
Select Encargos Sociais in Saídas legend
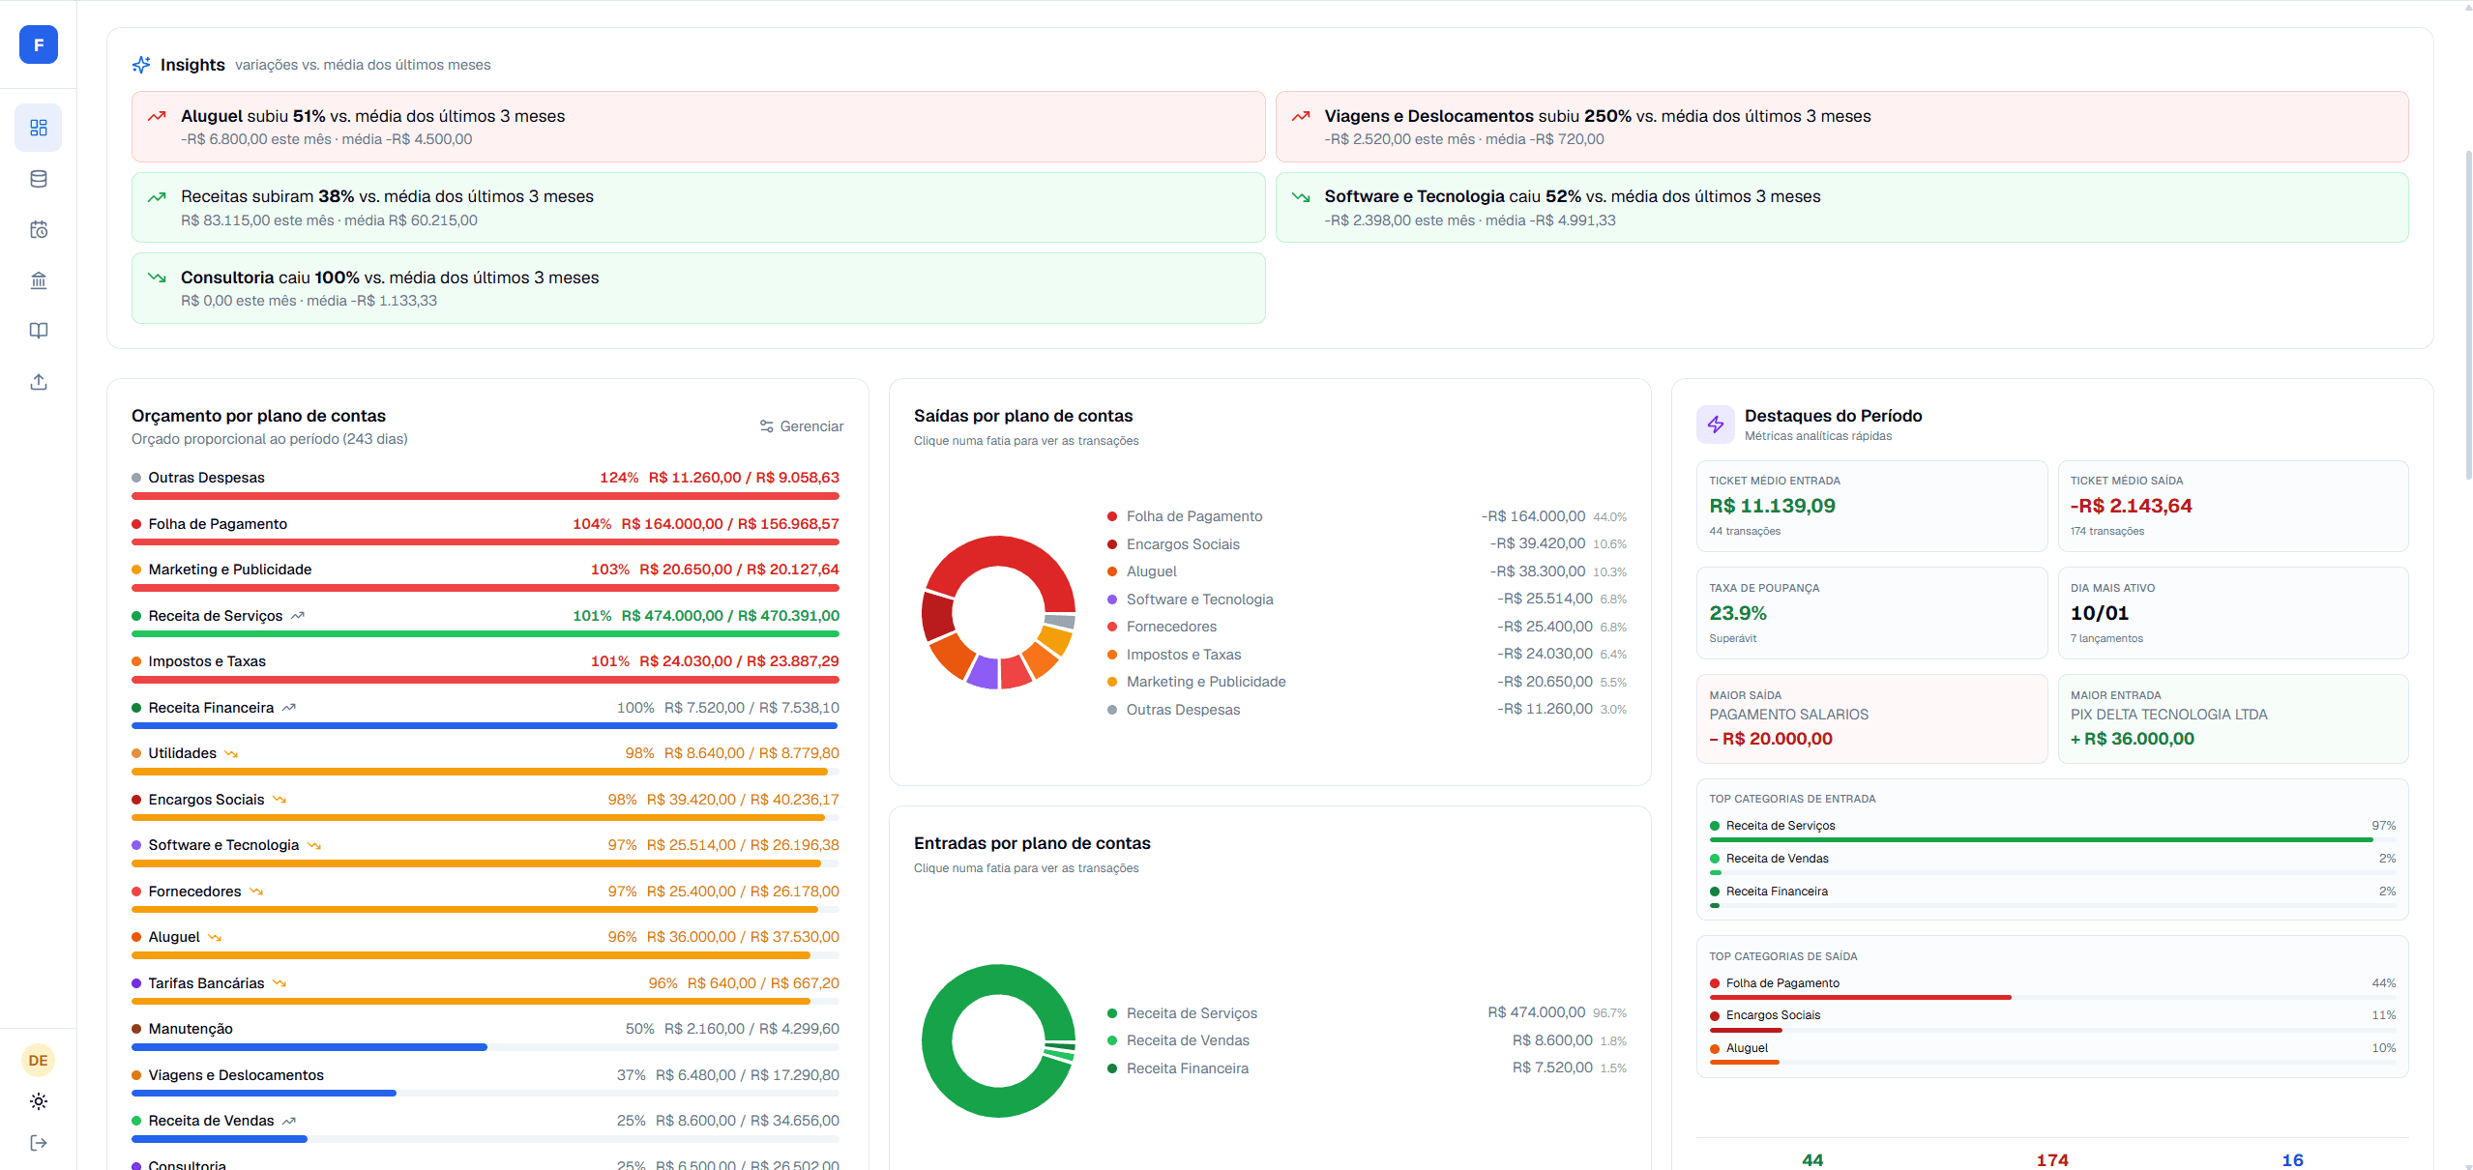1183,544
